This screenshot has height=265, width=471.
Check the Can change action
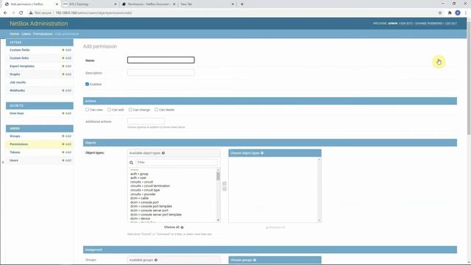click(x=130, y=110)
